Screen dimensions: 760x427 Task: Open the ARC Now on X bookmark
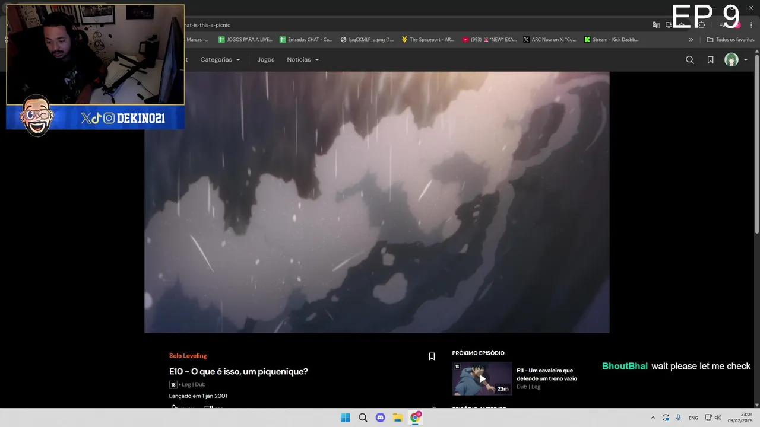pos(550,40)
